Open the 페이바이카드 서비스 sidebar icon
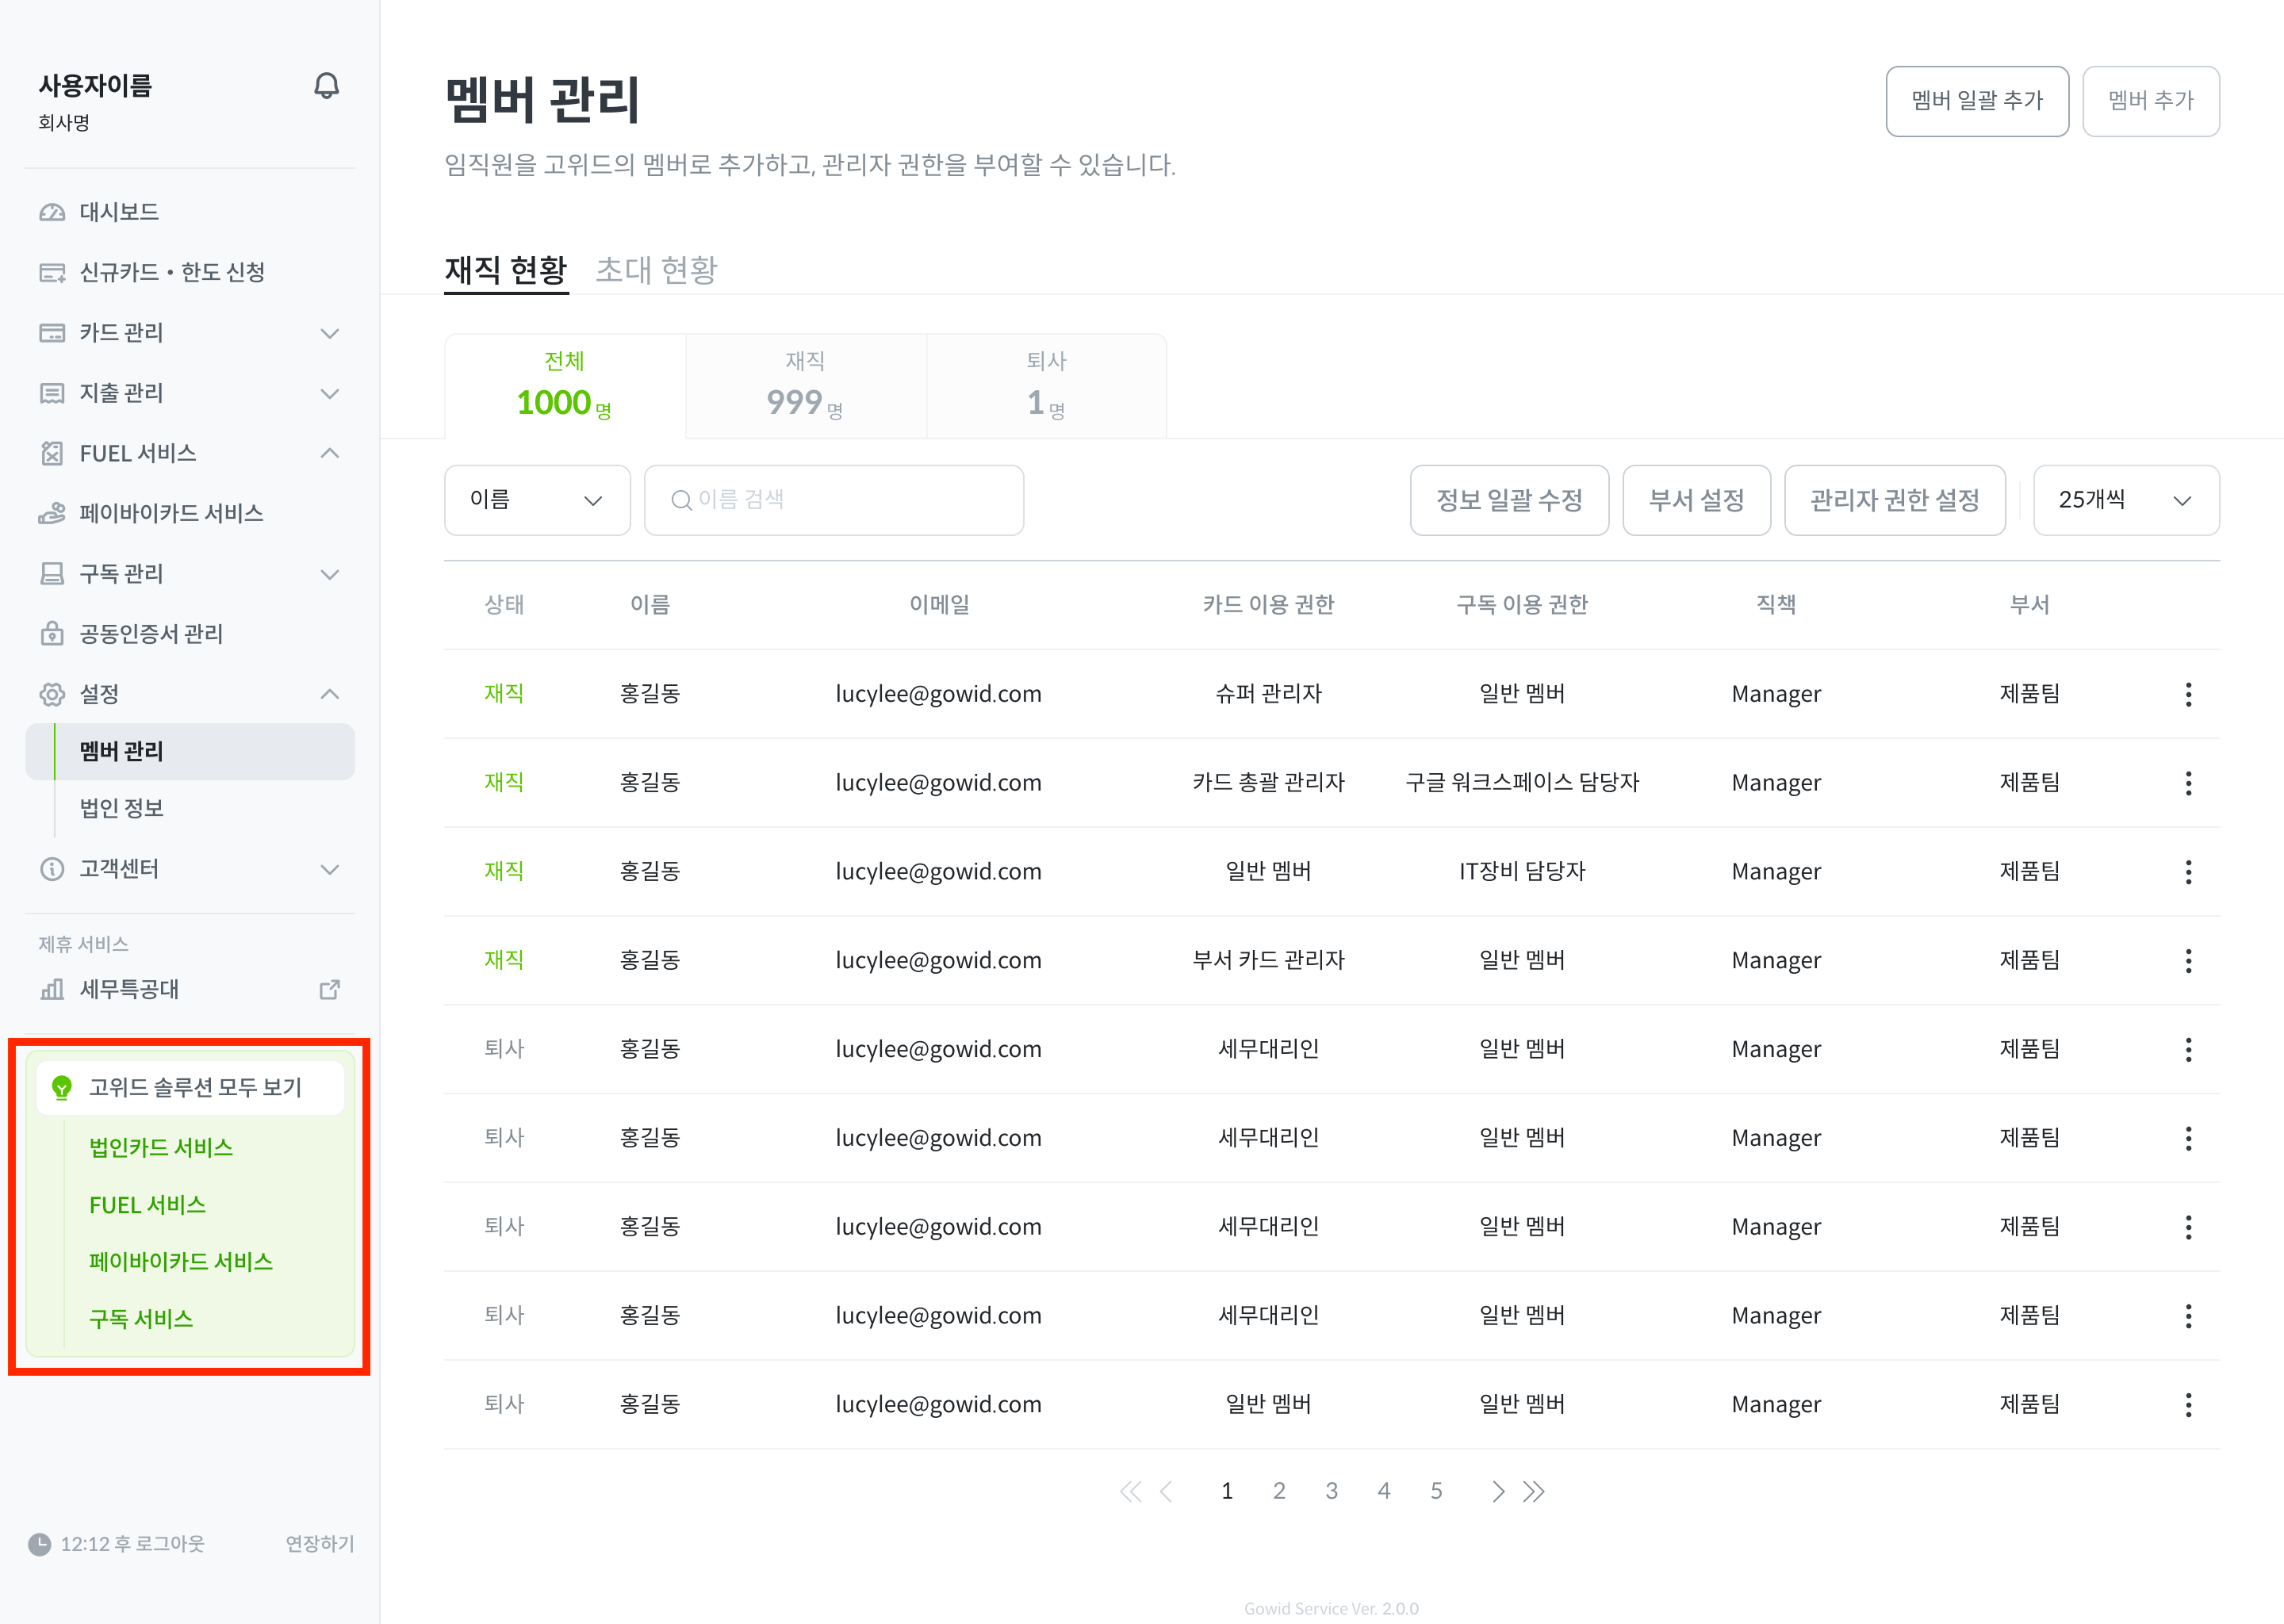The height and width of the screenshot is (1624, 2284). [52, 513]
